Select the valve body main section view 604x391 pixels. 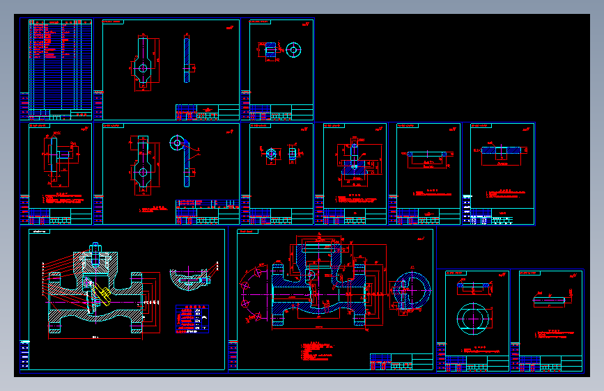point(319,284)
